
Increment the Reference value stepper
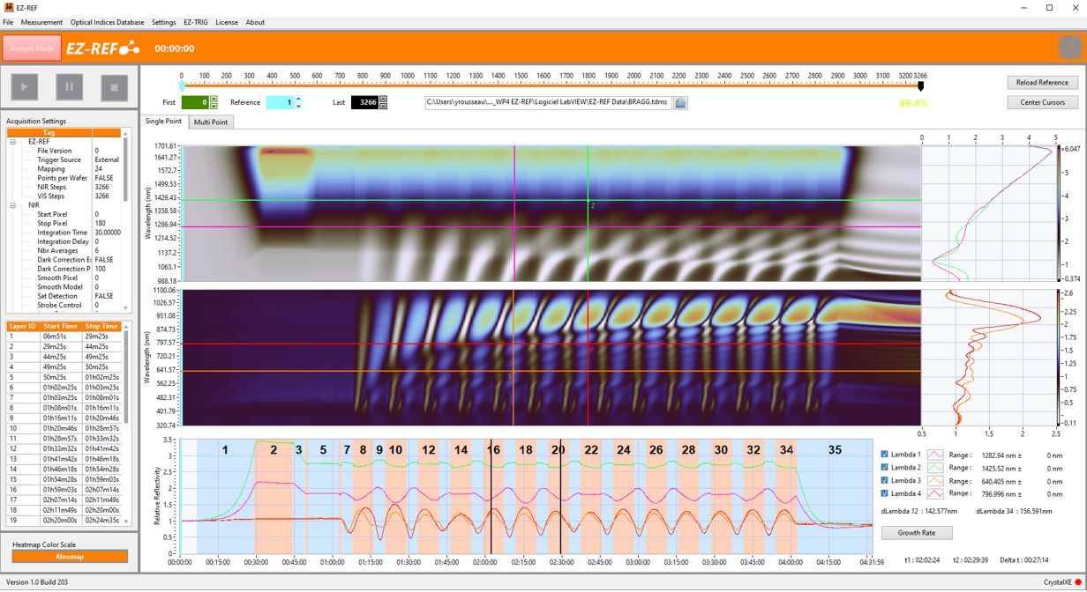coord(298,100)
